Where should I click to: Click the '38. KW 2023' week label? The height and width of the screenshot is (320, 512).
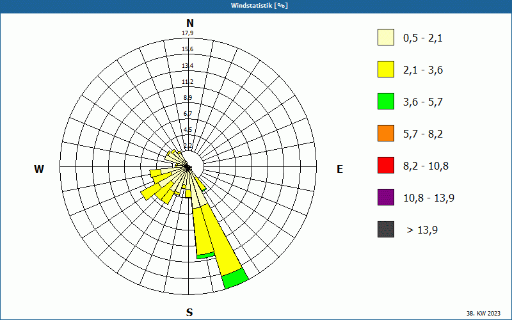click(x=483, y=313)
